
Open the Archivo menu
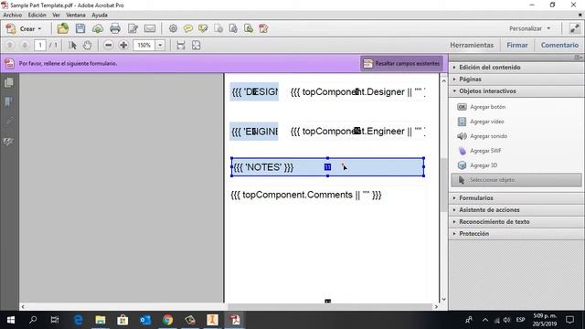coord(12,15)
